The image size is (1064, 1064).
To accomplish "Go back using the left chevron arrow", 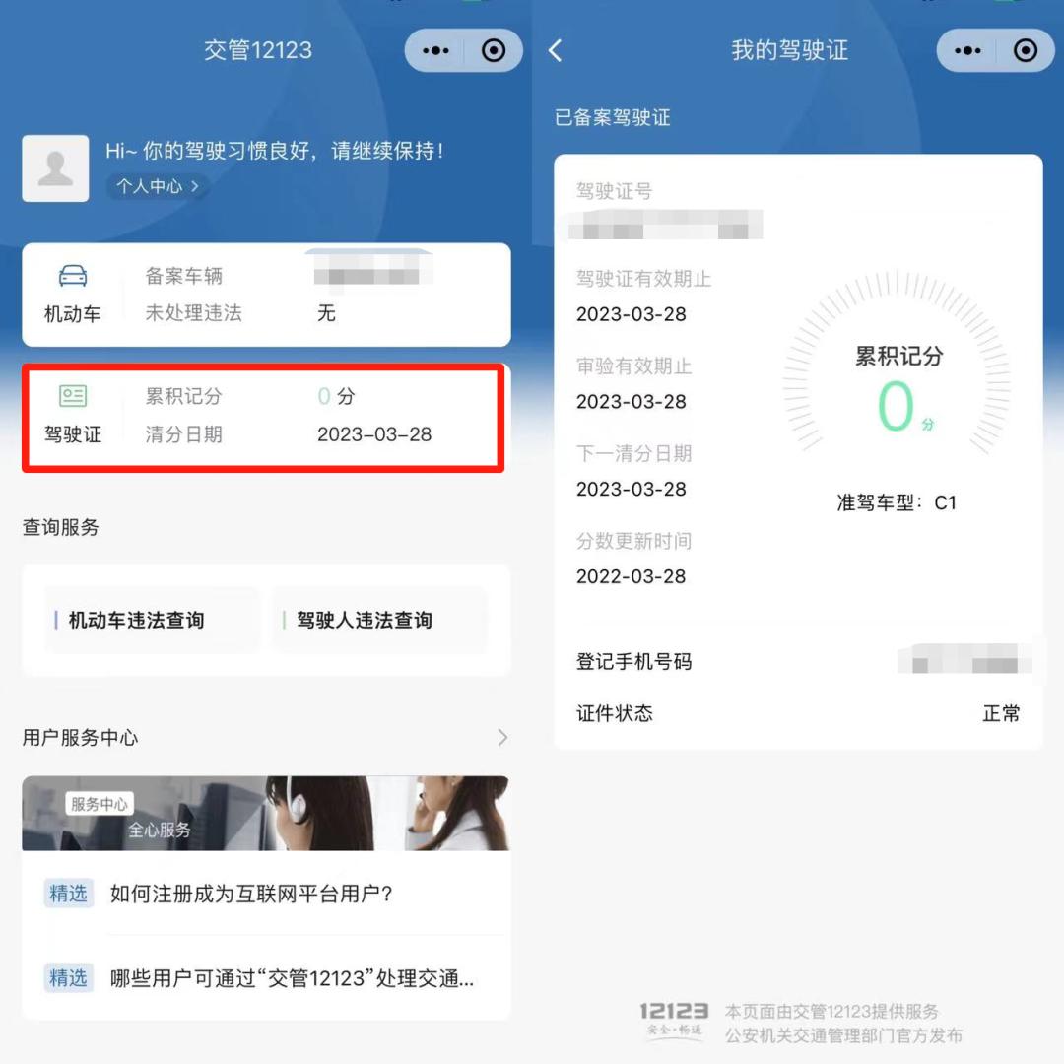I will point(555,50).
